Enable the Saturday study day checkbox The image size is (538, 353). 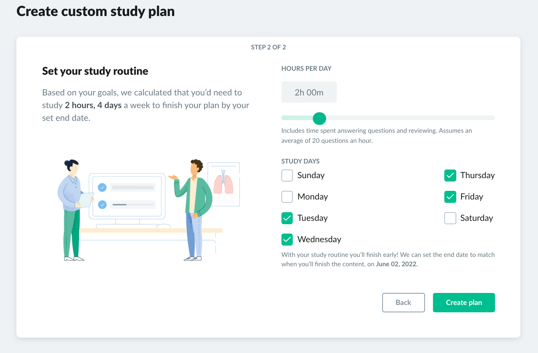pos(450,218)
